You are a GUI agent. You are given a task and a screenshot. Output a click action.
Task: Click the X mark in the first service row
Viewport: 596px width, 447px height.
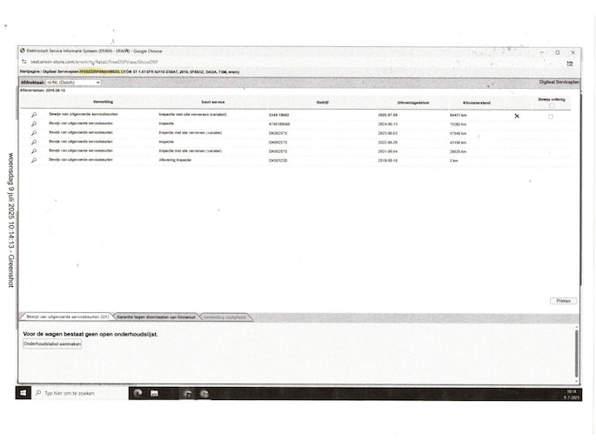517,116
